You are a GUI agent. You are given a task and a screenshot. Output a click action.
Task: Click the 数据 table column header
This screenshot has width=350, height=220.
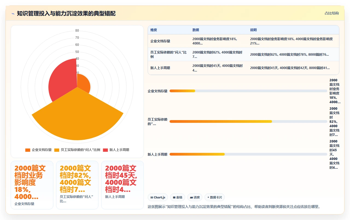click(x=196, y=30)
